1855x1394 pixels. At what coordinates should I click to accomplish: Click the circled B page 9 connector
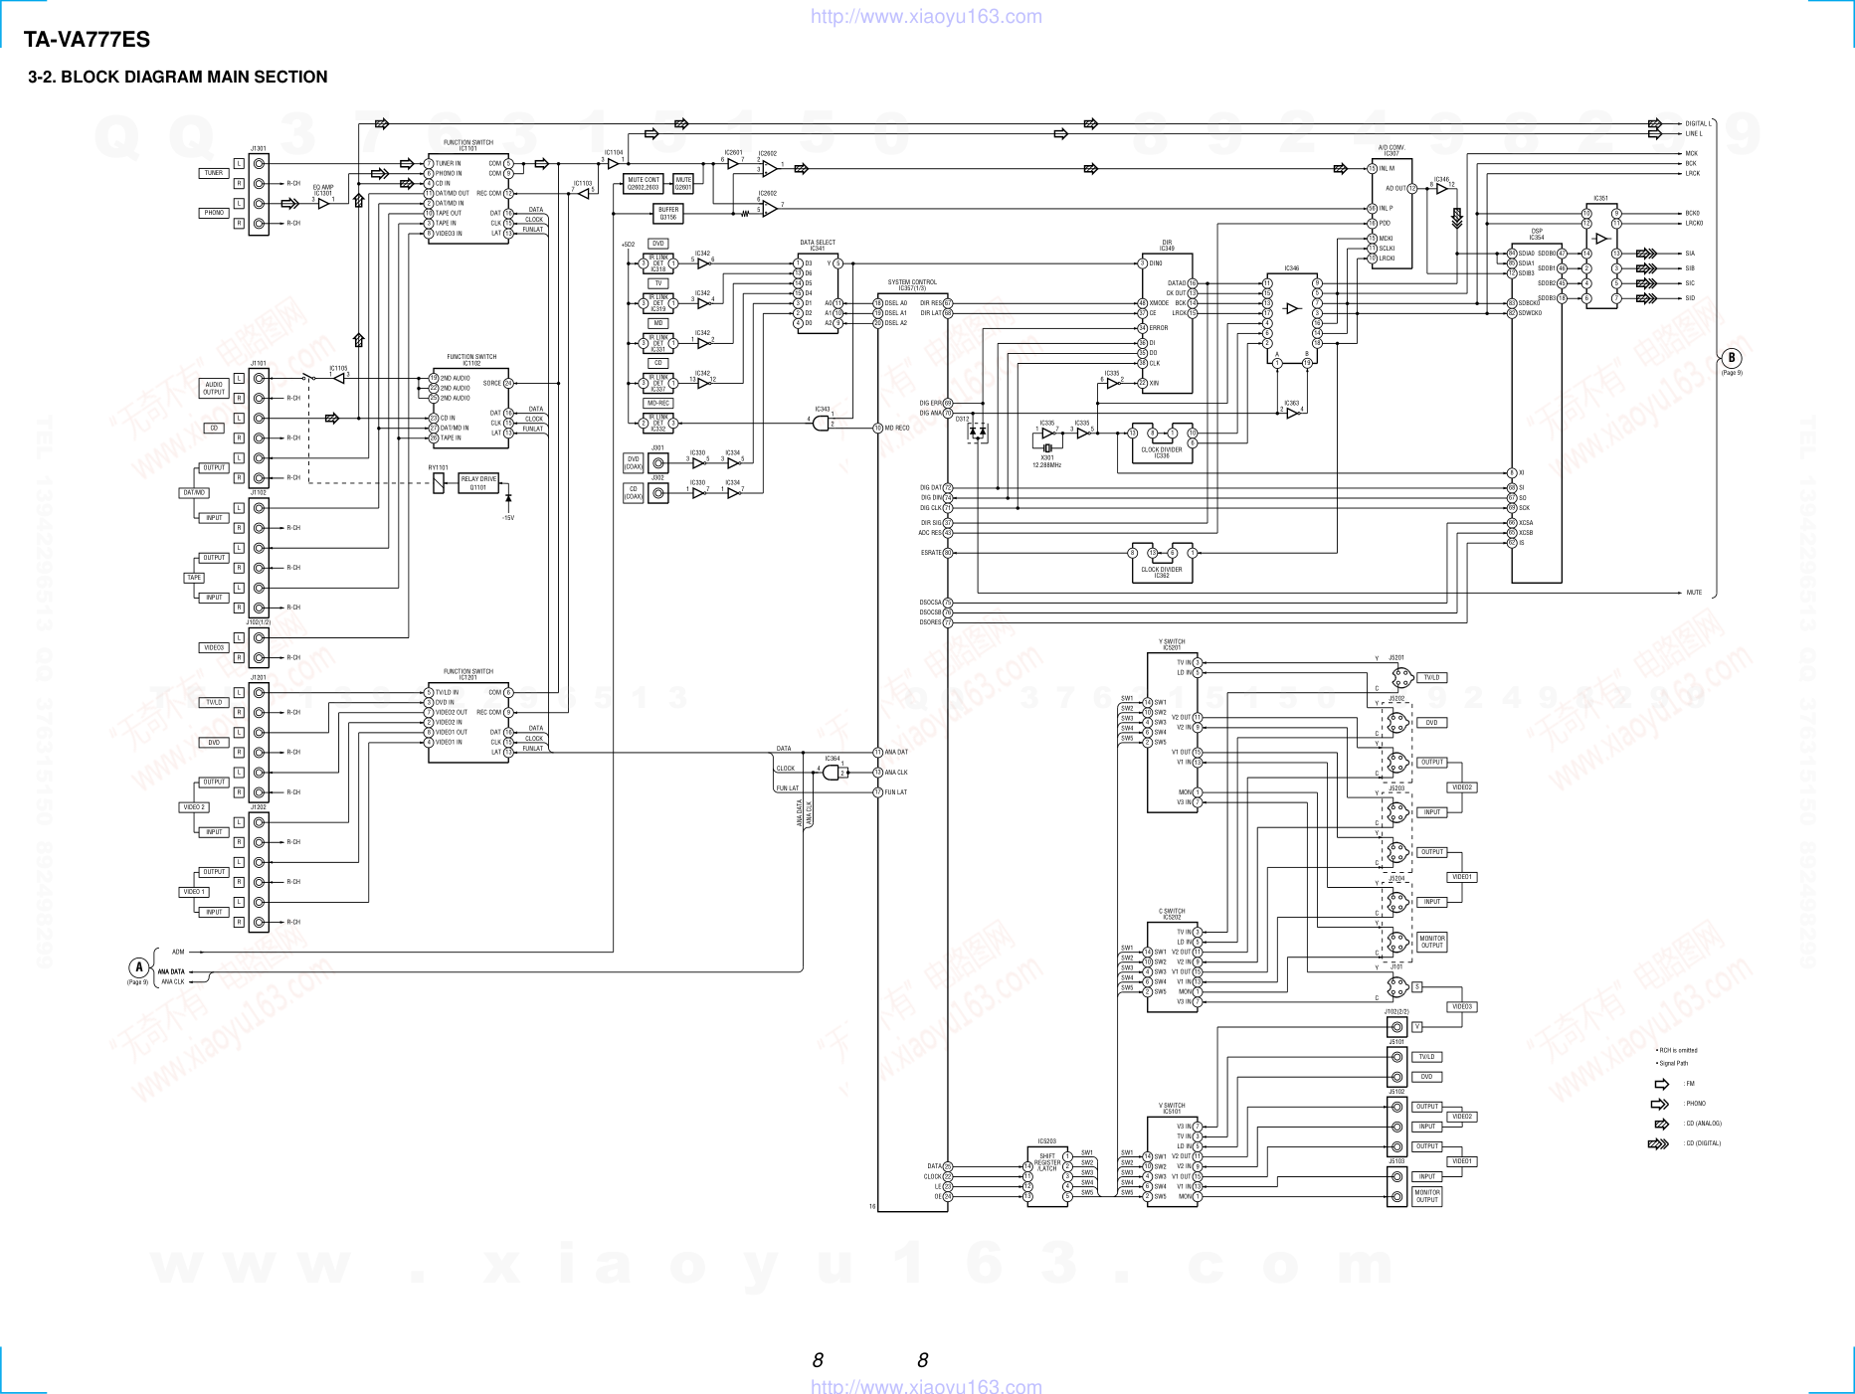pos(1732,358)
